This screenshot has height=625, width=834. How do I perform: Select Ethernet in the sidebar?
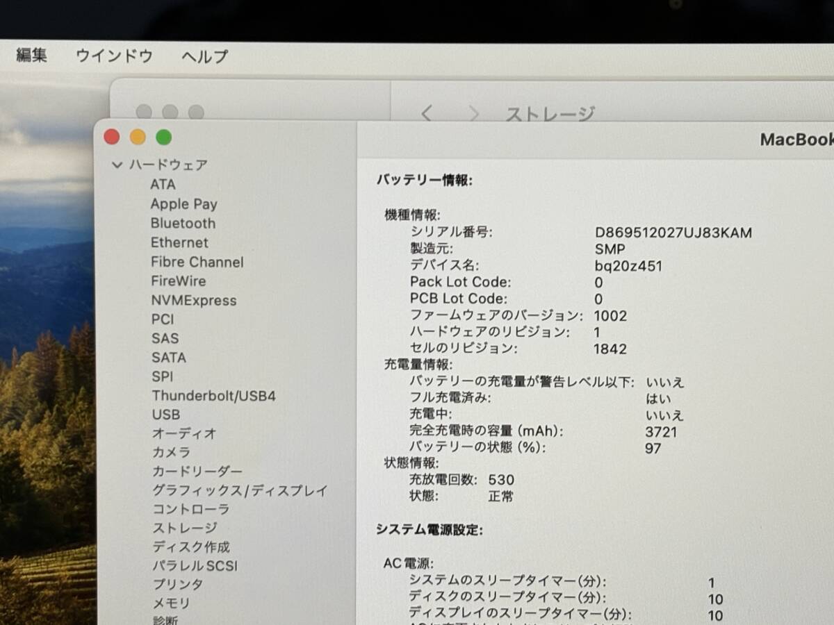click(x=179, y=242)
